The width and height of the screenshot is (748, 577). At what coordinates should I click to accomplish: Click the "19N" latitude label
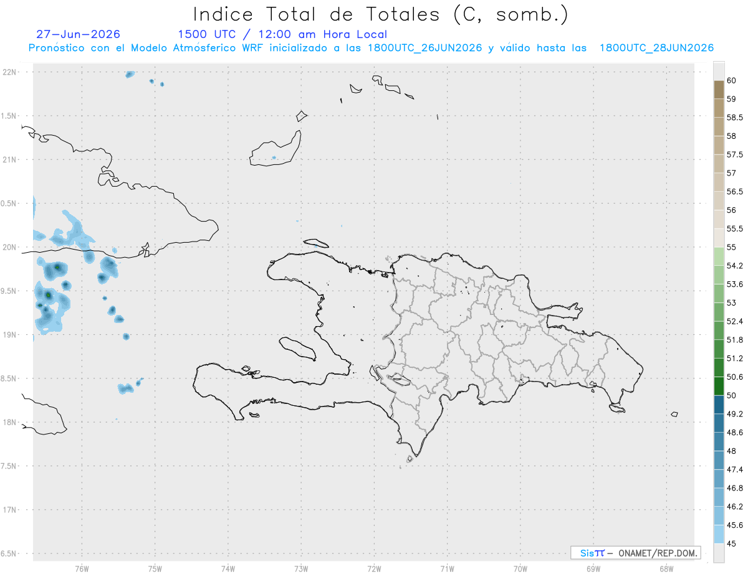[11, 335]
